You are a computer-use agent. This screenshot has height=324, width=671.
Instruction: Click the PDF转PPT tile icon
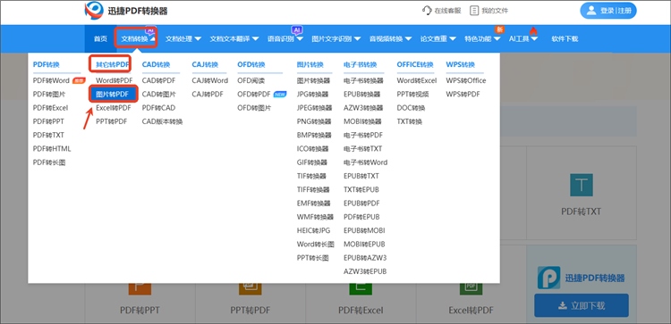140,288
